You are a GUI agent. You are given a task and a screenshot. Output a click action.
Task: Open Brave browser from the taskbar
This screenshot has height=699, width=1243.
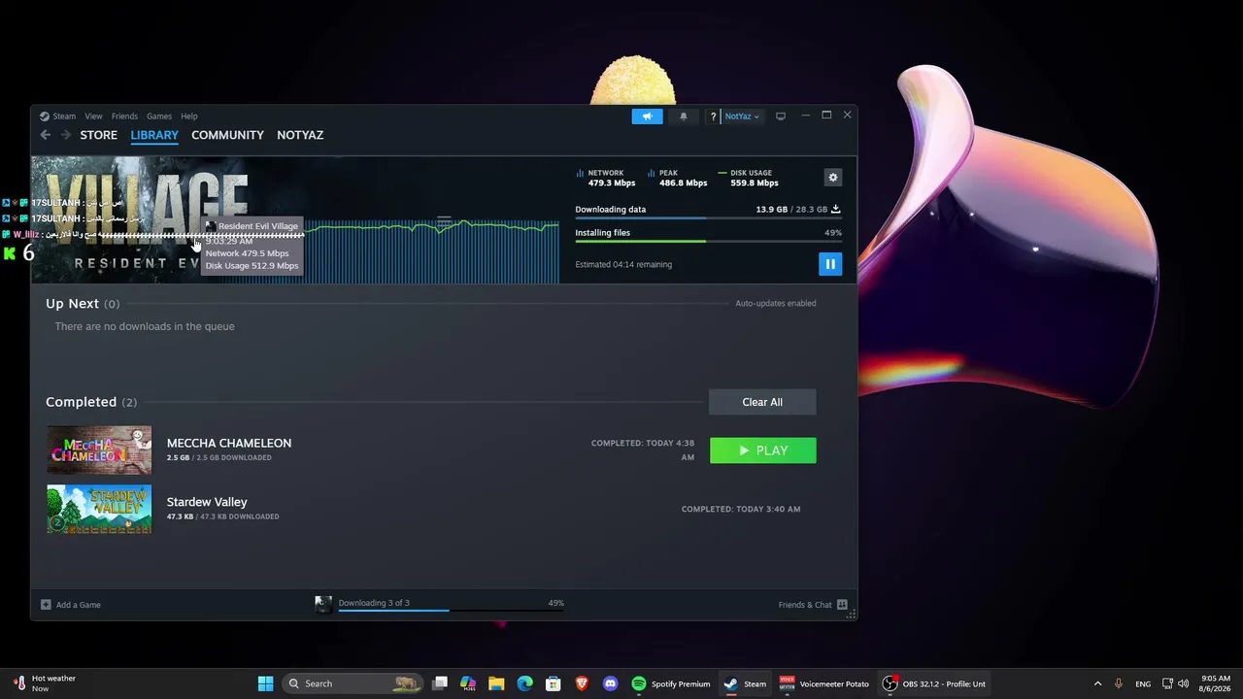coord(582,683)
